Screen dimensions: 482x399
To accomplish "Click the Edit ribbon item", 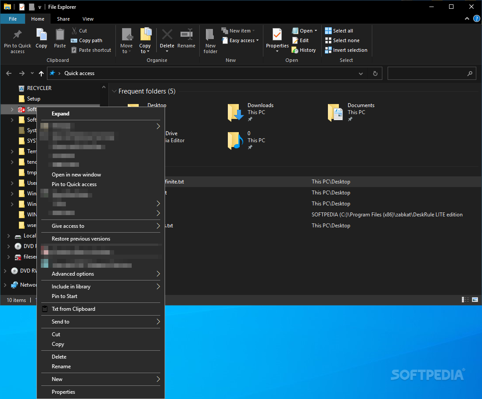I will [x=300, y=40].
